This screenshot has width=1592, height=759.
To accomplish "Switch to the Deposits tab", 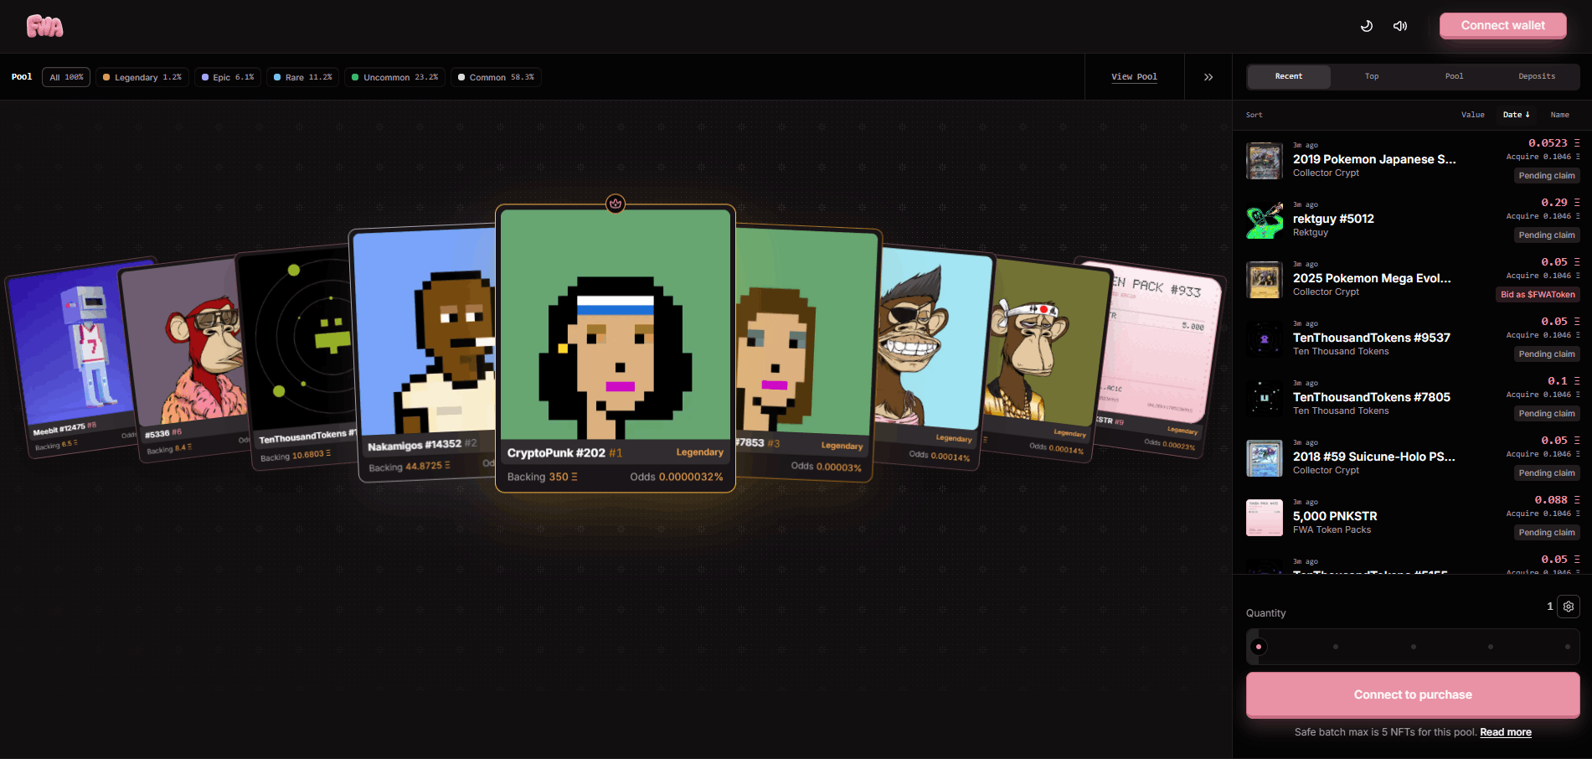I will point(1537,76).
